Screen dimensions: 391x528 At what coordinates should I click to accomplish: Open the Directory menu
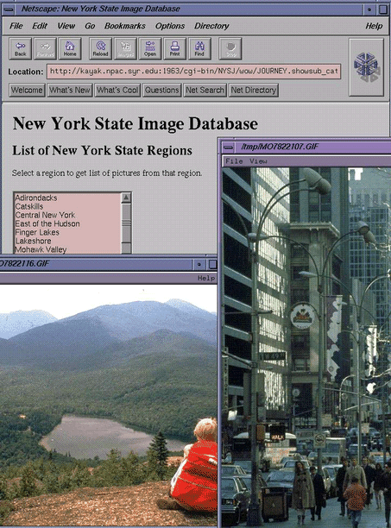(x=211, y=26)
